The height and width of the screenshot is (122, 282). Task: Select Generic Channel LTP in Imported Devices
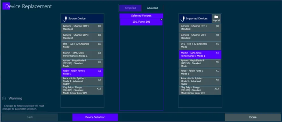tap(200, 37)
